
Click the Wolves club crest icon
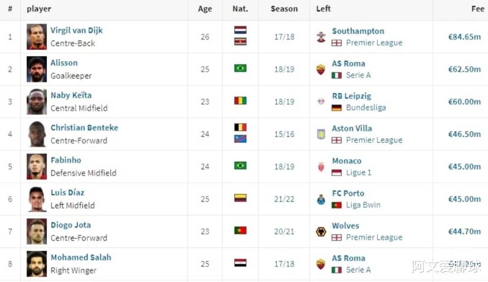(x=321, y=231)
